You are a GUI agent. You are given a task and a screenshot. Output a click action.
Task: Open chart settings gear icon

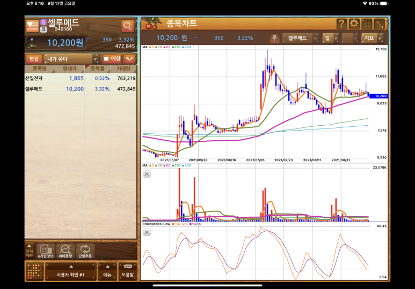(x=354, y=24)
